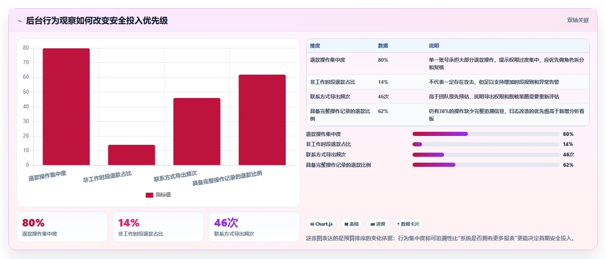Toggle the 指标值 legend swatch
This screenshot has width=606, height=259.
coord(149,195)
